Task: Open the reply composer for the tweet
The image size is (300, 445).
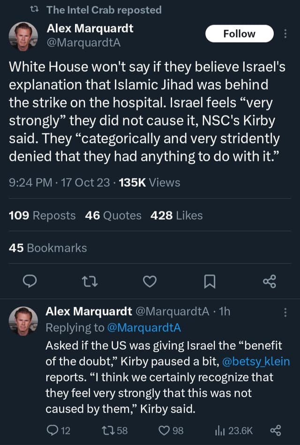Action: coord(30,281)
